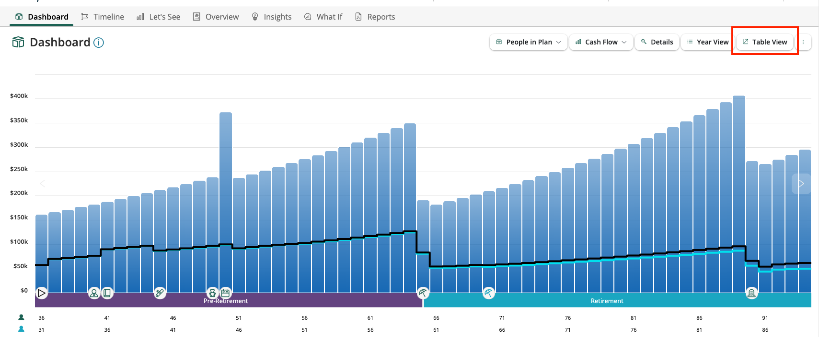Click the Table View button

point(765,42)
